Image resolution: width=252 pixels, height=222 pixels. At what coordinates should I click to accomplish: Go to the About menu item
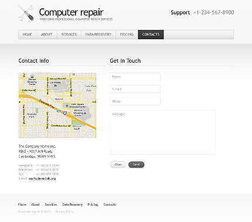coord(47,35)
